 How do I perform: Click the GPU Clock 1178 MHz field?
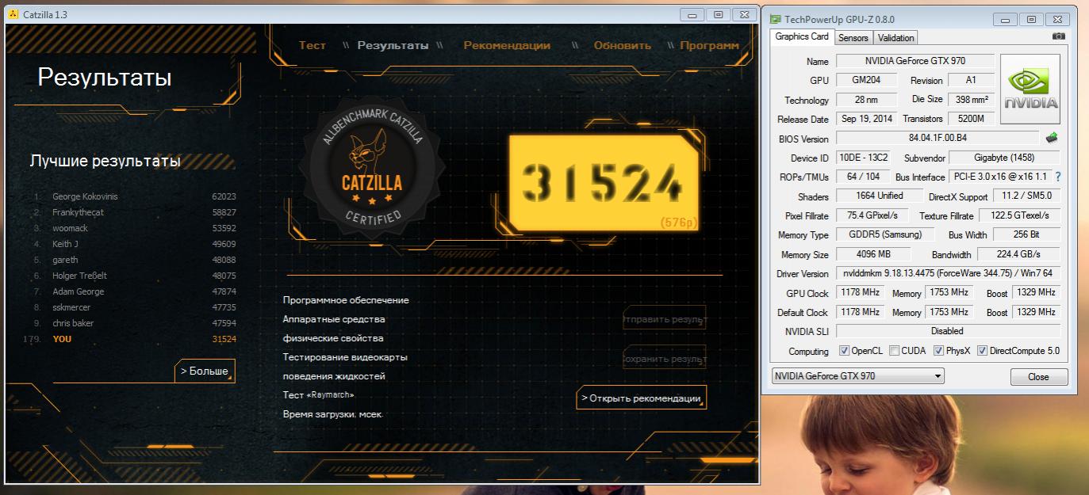860,293
